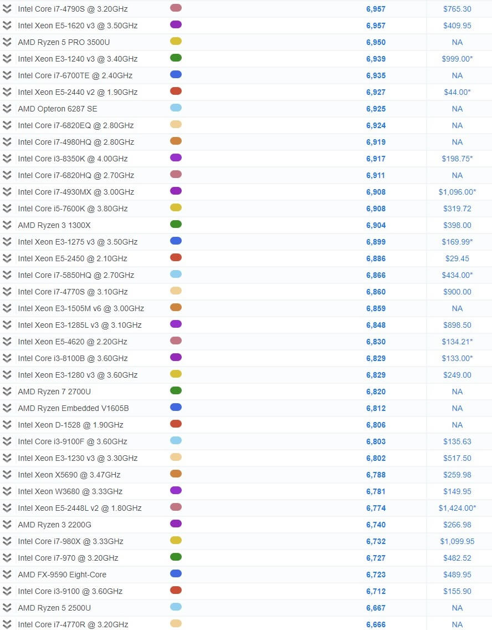Click the NA price for AMD Opteron 6287 SE
Image resolution: width=492 pixels, height=630 pixels.
click(x=457, y=109)
